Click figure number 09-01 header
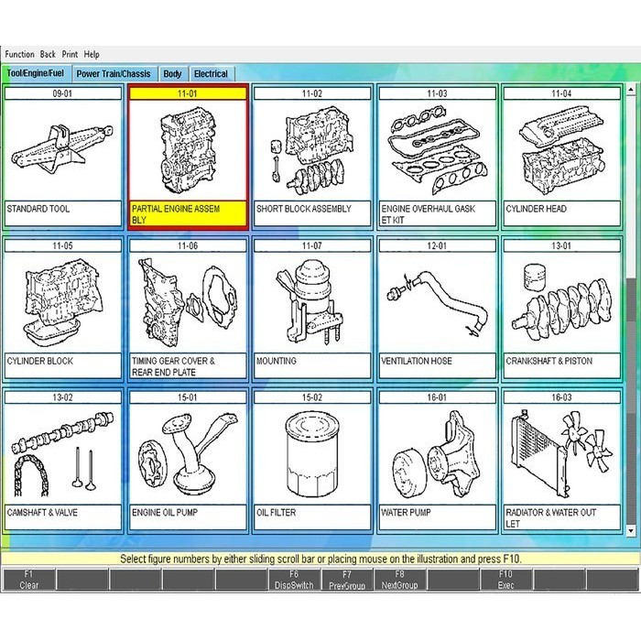This screenshot has height=641, width=641. tap(62, 93)
